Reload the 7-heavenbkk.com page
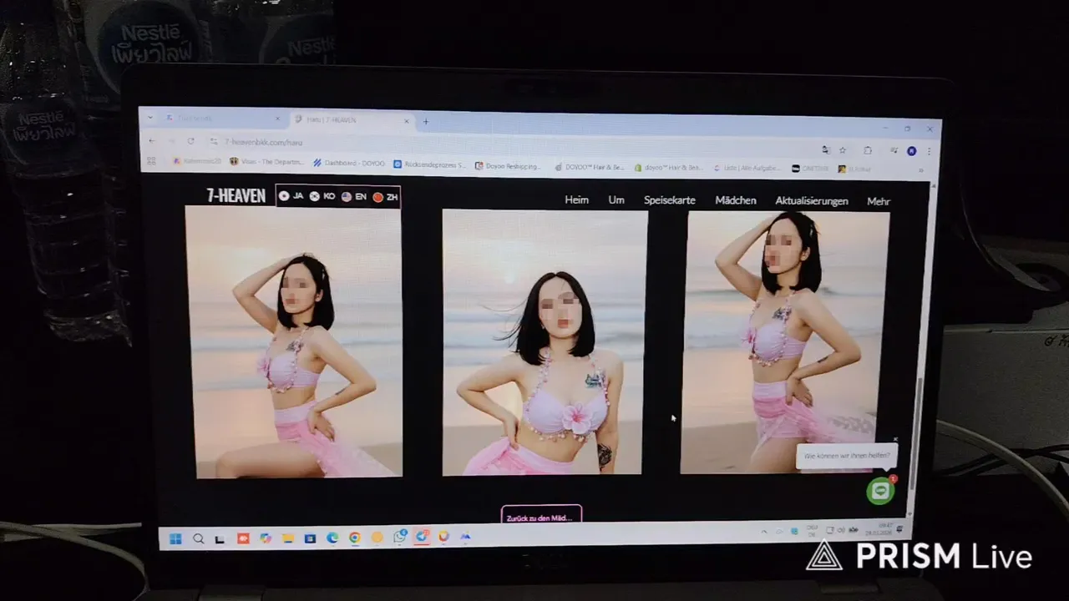 (x=191, y=141)
